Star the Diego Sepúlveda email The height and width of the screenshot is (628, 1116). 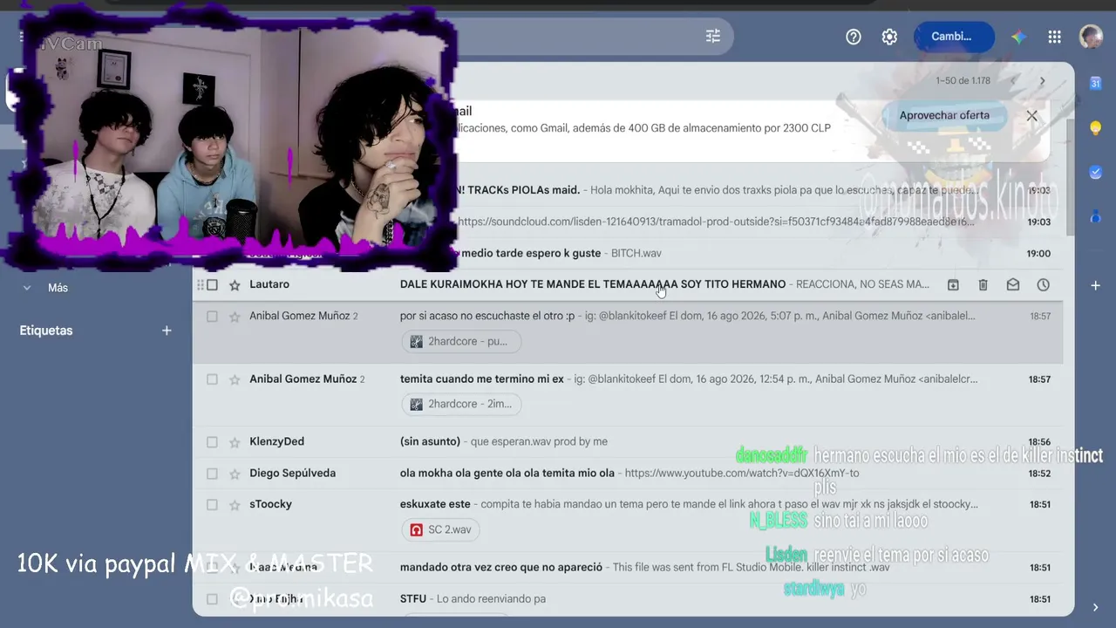pos(235,474)
